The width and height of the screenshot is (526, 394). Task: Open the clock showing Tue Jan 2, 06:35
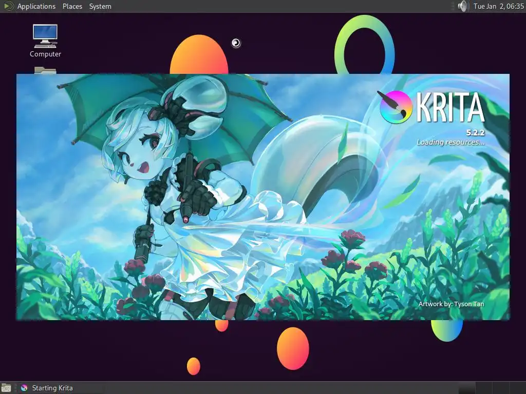(498, 6)
